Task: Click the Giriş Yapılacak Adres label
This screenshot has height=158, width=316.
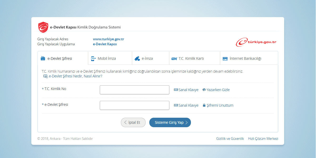Action: 53,39
